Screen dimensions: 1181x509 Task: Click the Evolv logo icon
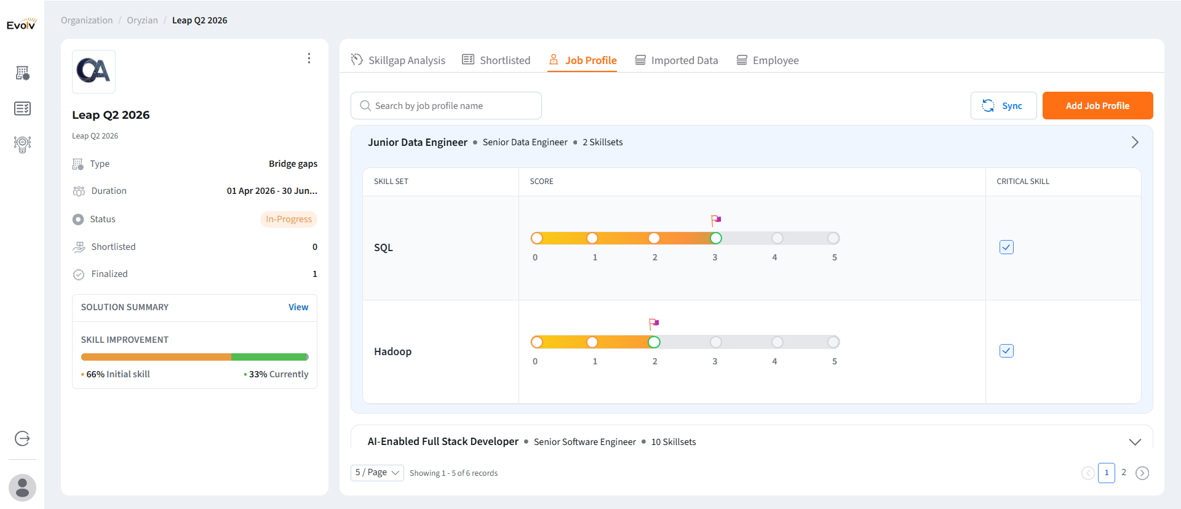[22, 24]
